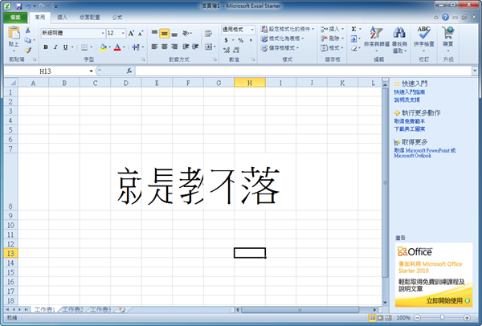This screenshot has width=482, height=326.
Task: Click merge and center icon
Action: 209,47
